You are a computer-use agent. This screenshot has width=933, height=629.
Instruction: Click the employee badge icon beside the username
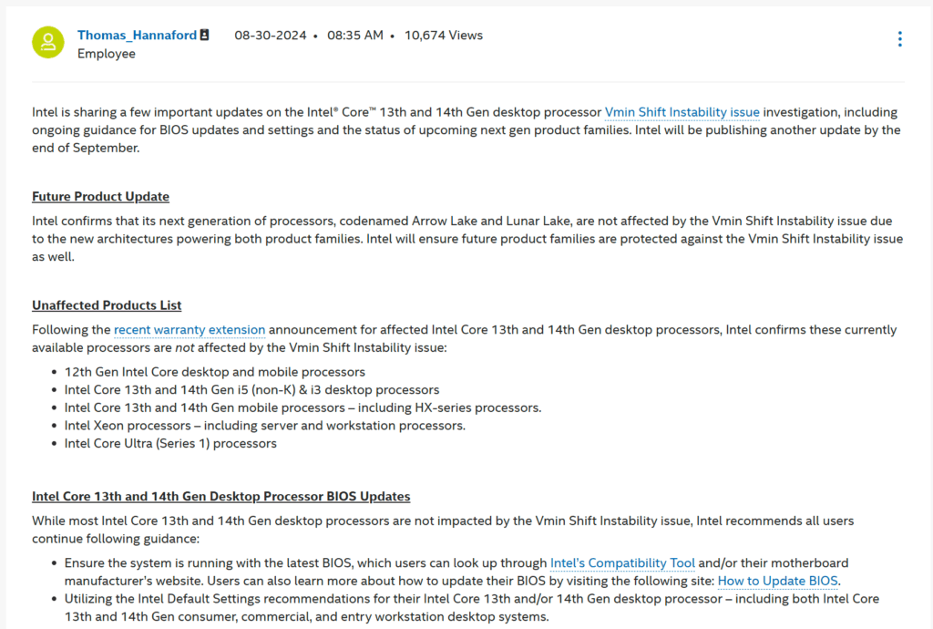(x=204, y=36)
